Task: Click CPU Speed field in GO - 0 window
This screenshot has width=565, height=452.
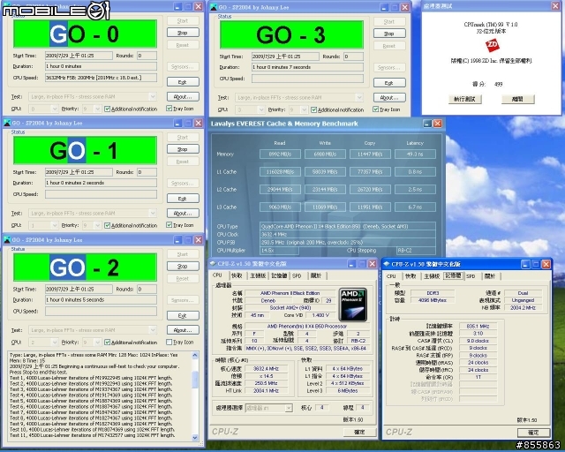Action: [101, 78]
